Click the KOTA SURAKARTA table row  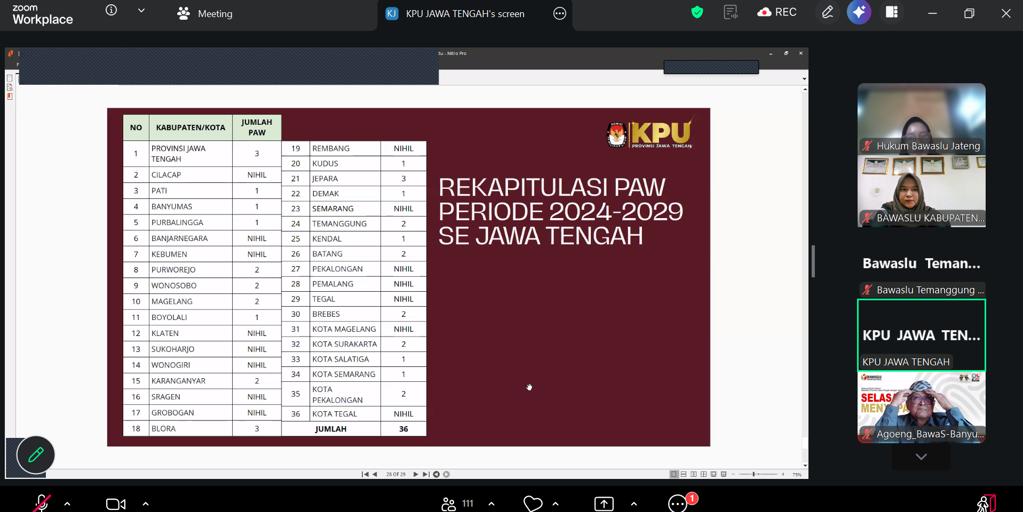[x=354, y=344]
